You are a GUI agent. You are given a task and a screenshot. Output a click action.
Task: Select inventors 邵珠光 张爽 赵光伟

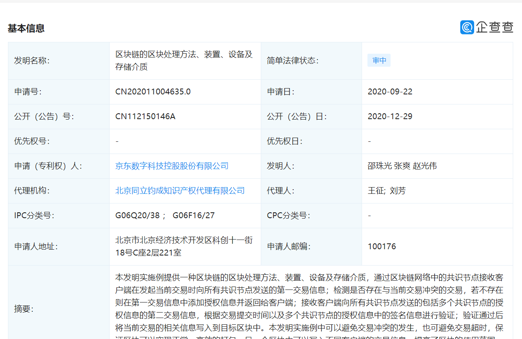pos(402,166)
